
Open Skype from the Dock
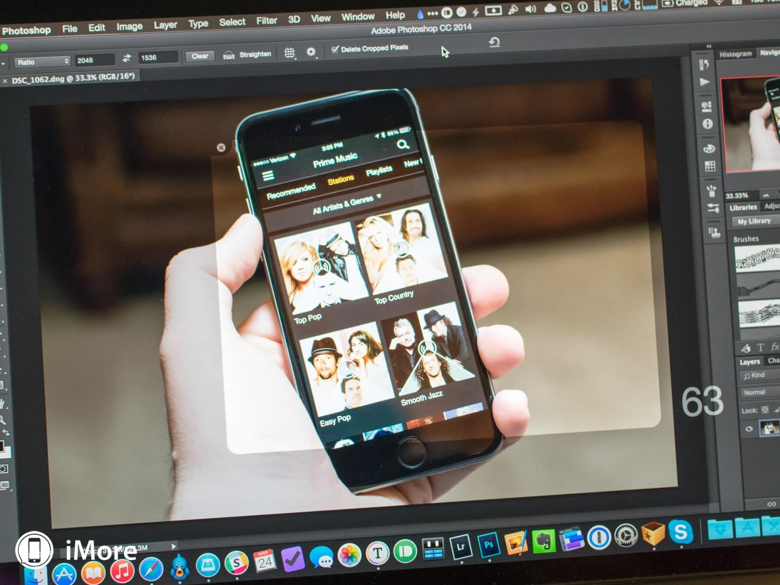tap(681, 531)
